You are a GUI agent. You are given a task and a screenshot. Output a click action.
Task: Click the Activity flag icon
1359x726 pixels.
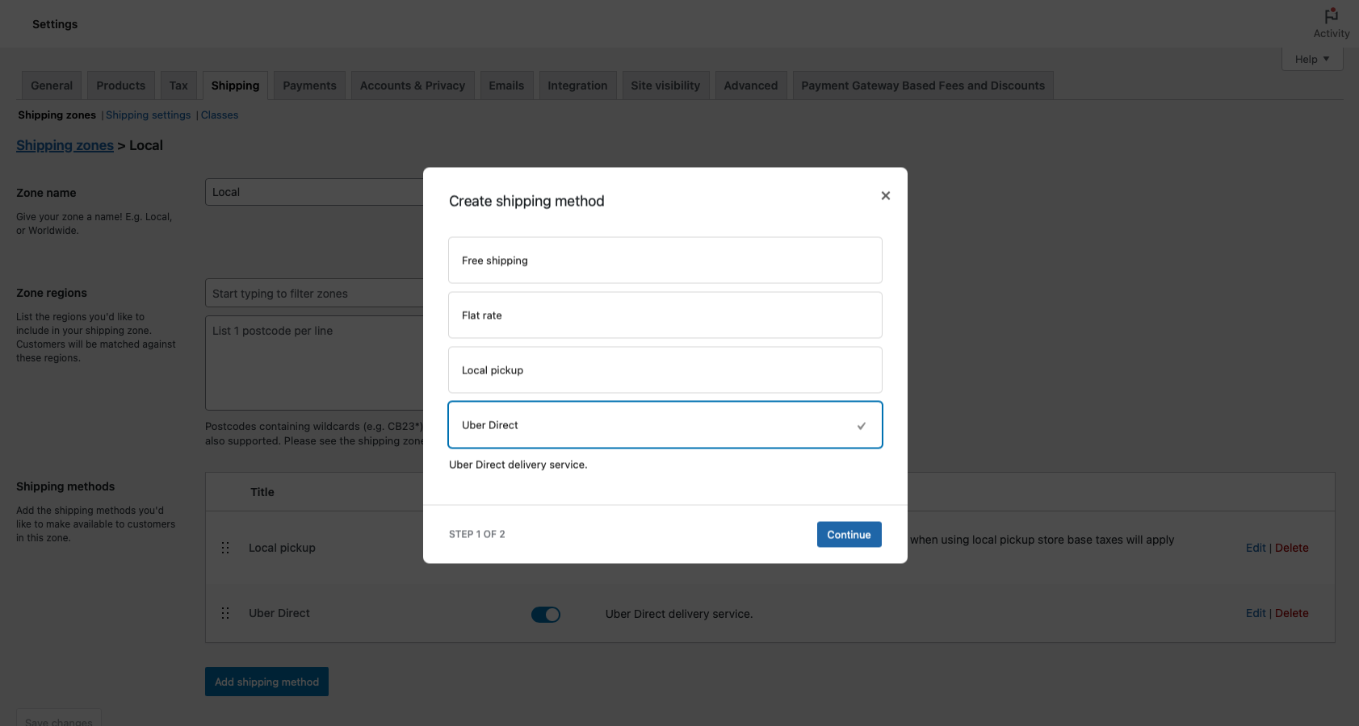1330,15
